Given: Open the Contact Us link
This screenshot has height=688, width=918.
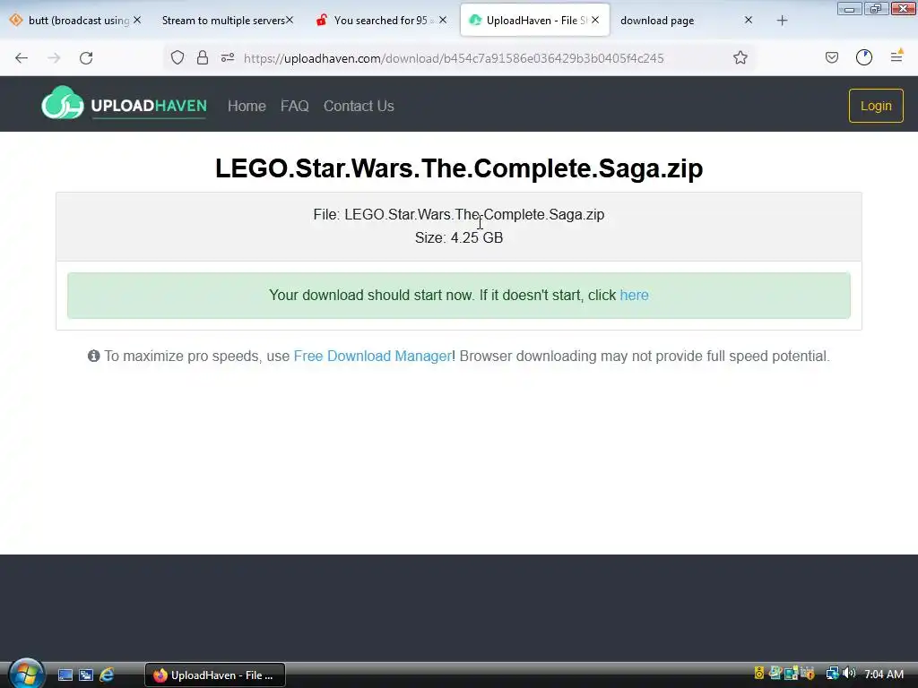Looking at the screenshot, I should (x=359, y=106).
